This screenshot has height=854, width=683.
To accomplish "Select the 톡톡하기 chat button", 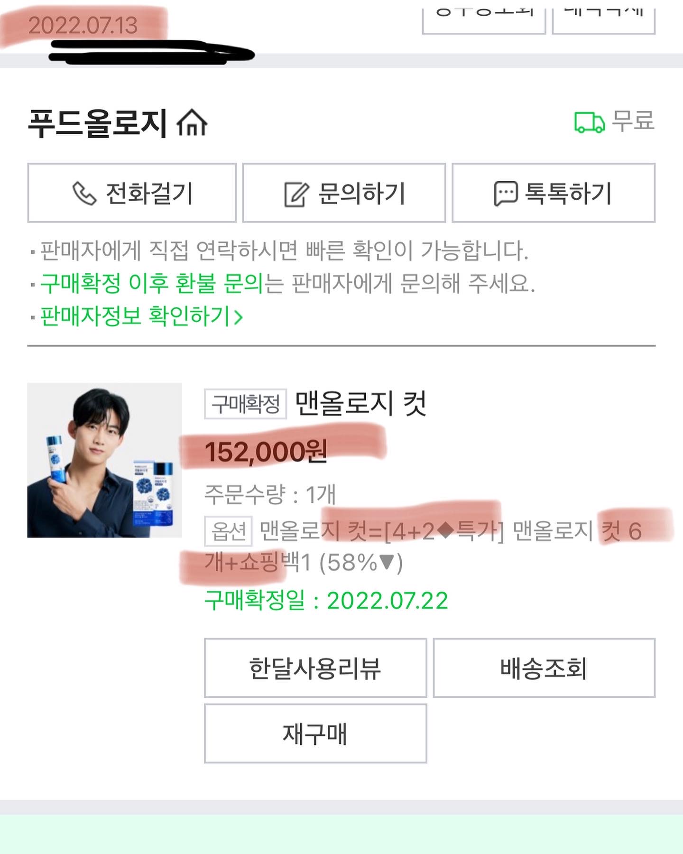I will [x=554, y=193].
